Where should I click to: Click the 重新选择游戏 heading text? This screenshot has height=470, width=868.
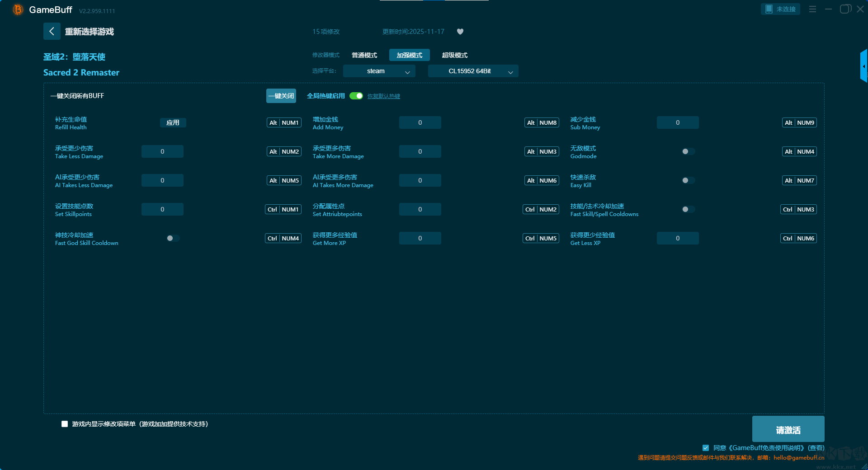tap(89, 32)
